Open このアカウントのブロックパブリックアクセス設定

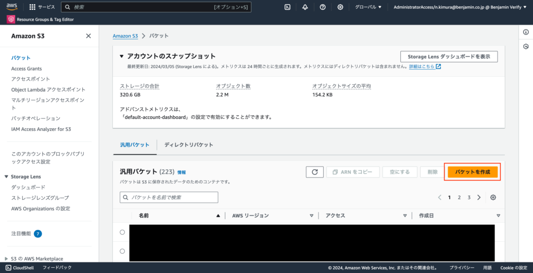(48, 158)
